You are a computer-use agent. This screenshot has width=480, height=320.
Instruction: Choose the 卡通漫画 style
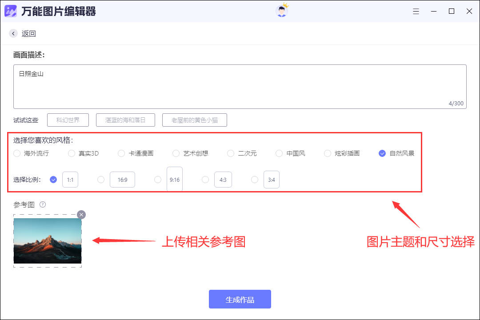[x=121, y=153]
